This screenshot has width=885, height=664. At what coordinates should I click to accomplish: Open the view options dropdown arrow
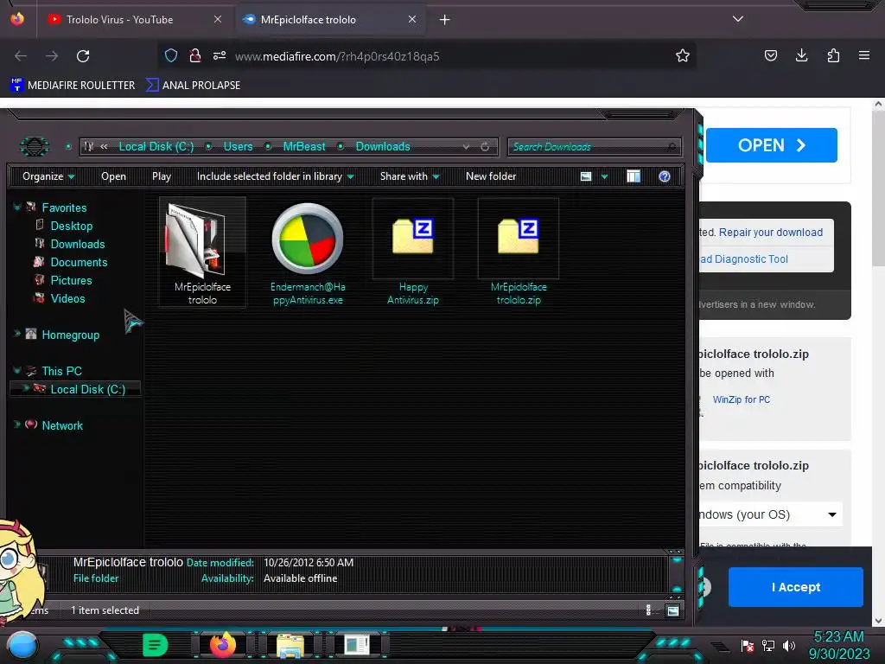604,177
